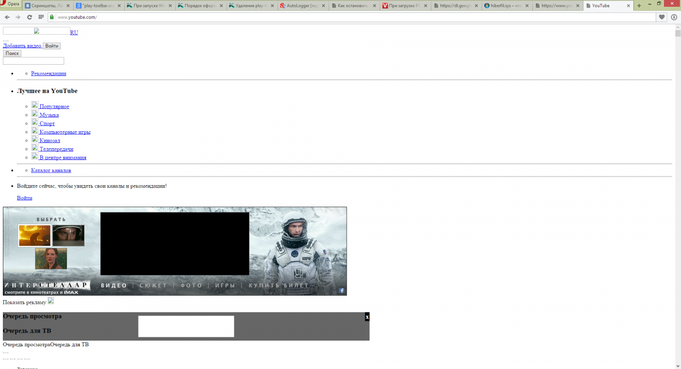Open the 'Музыка' link
This screenshot has height=369, width=681.
[x=49, y=115]
